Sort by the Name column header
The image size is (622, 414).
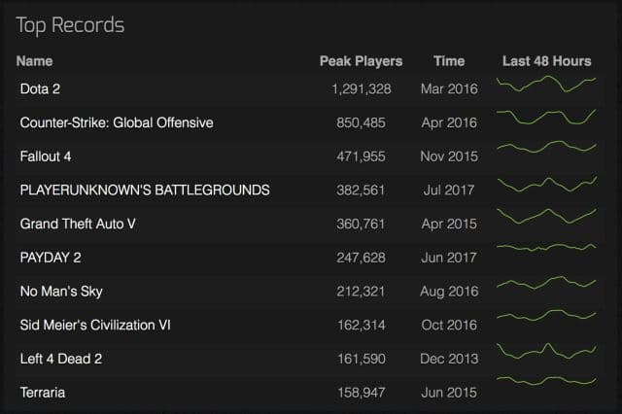(x=34, y=60)
